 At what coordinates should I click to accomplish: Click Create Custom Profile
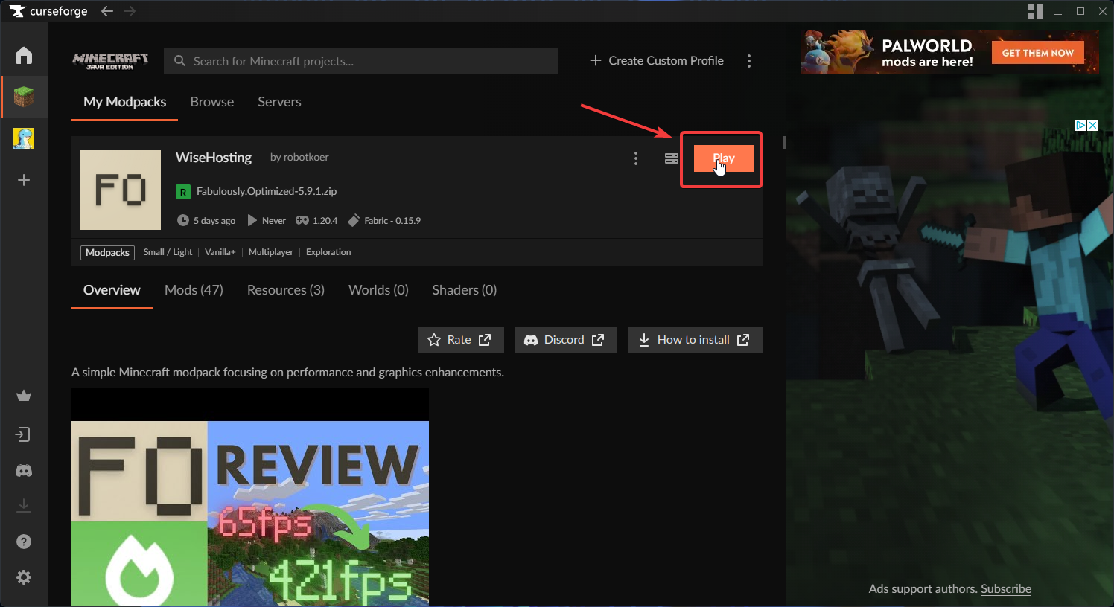click(657, 61)
